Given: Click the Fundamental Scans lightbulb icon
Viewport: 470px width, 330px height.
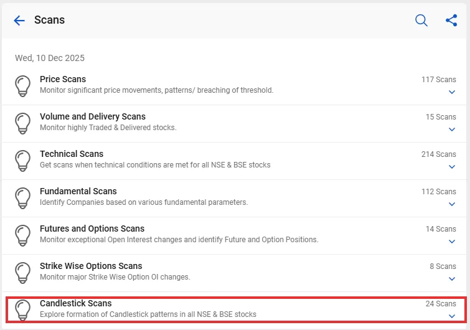Looking at the screenshot, I should [x=23, y=197].
